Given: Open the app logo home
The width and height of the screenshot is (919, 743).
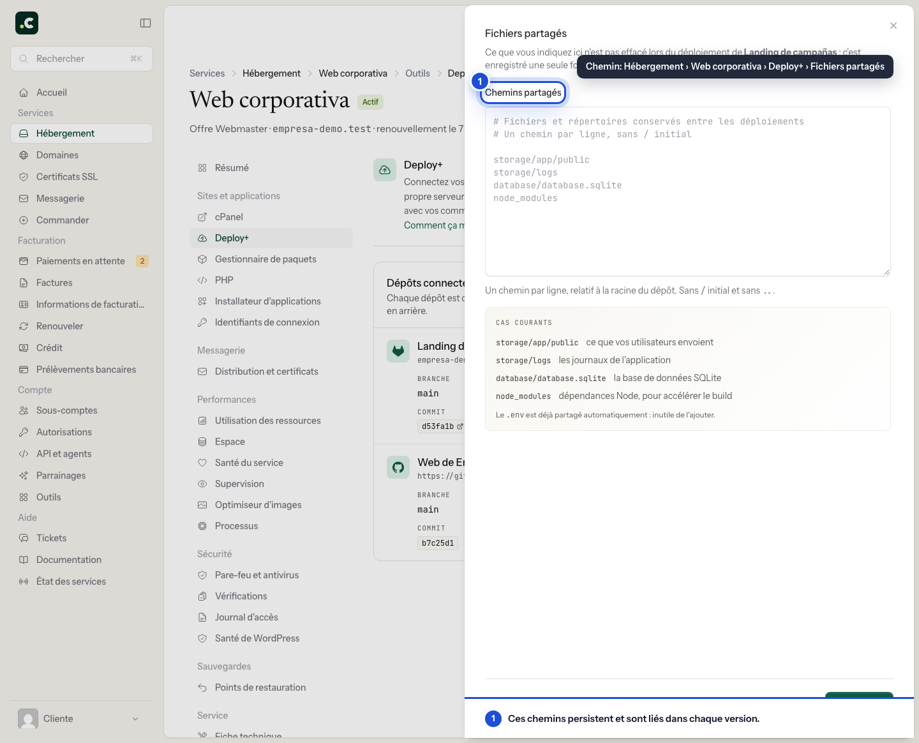Looking at the screenshot, I should pyautogui.click(x=27, y=23).
